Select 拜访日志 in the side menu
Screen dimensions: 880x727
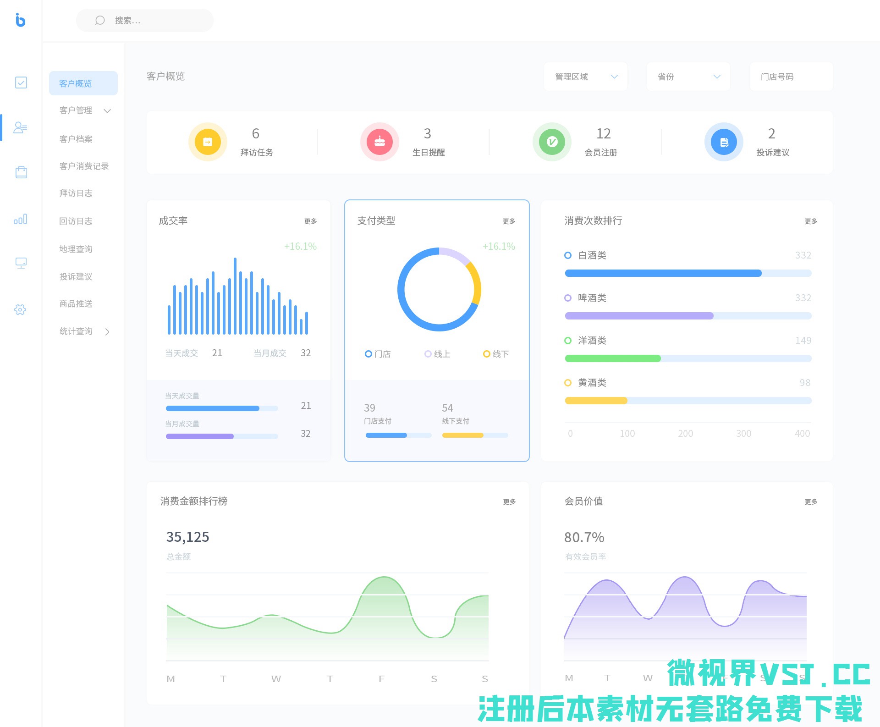pos(76,193)
